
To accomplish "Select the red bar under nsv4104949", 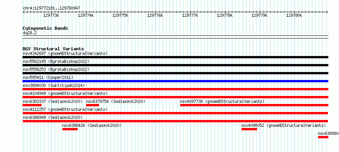I will [175, 97].
